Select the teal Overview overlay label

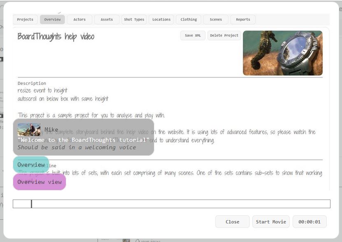[x=31, y=164]
